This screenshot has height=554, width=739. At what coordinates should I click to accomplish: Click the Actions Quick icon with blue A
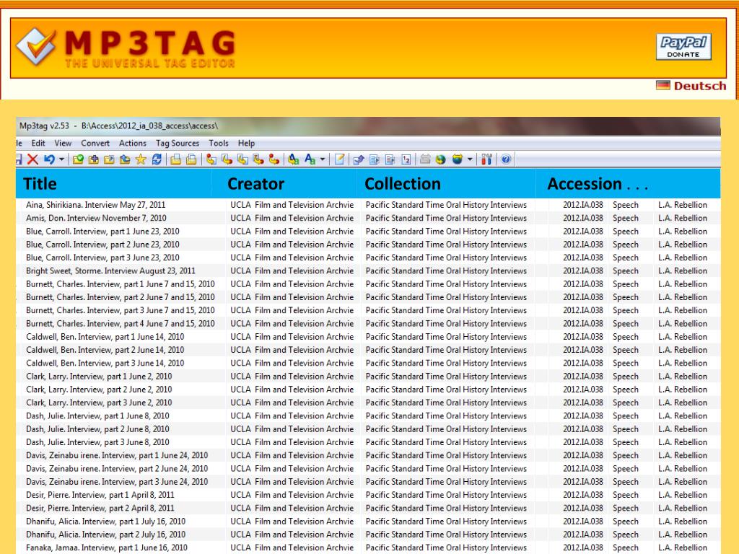pos(310,159)
